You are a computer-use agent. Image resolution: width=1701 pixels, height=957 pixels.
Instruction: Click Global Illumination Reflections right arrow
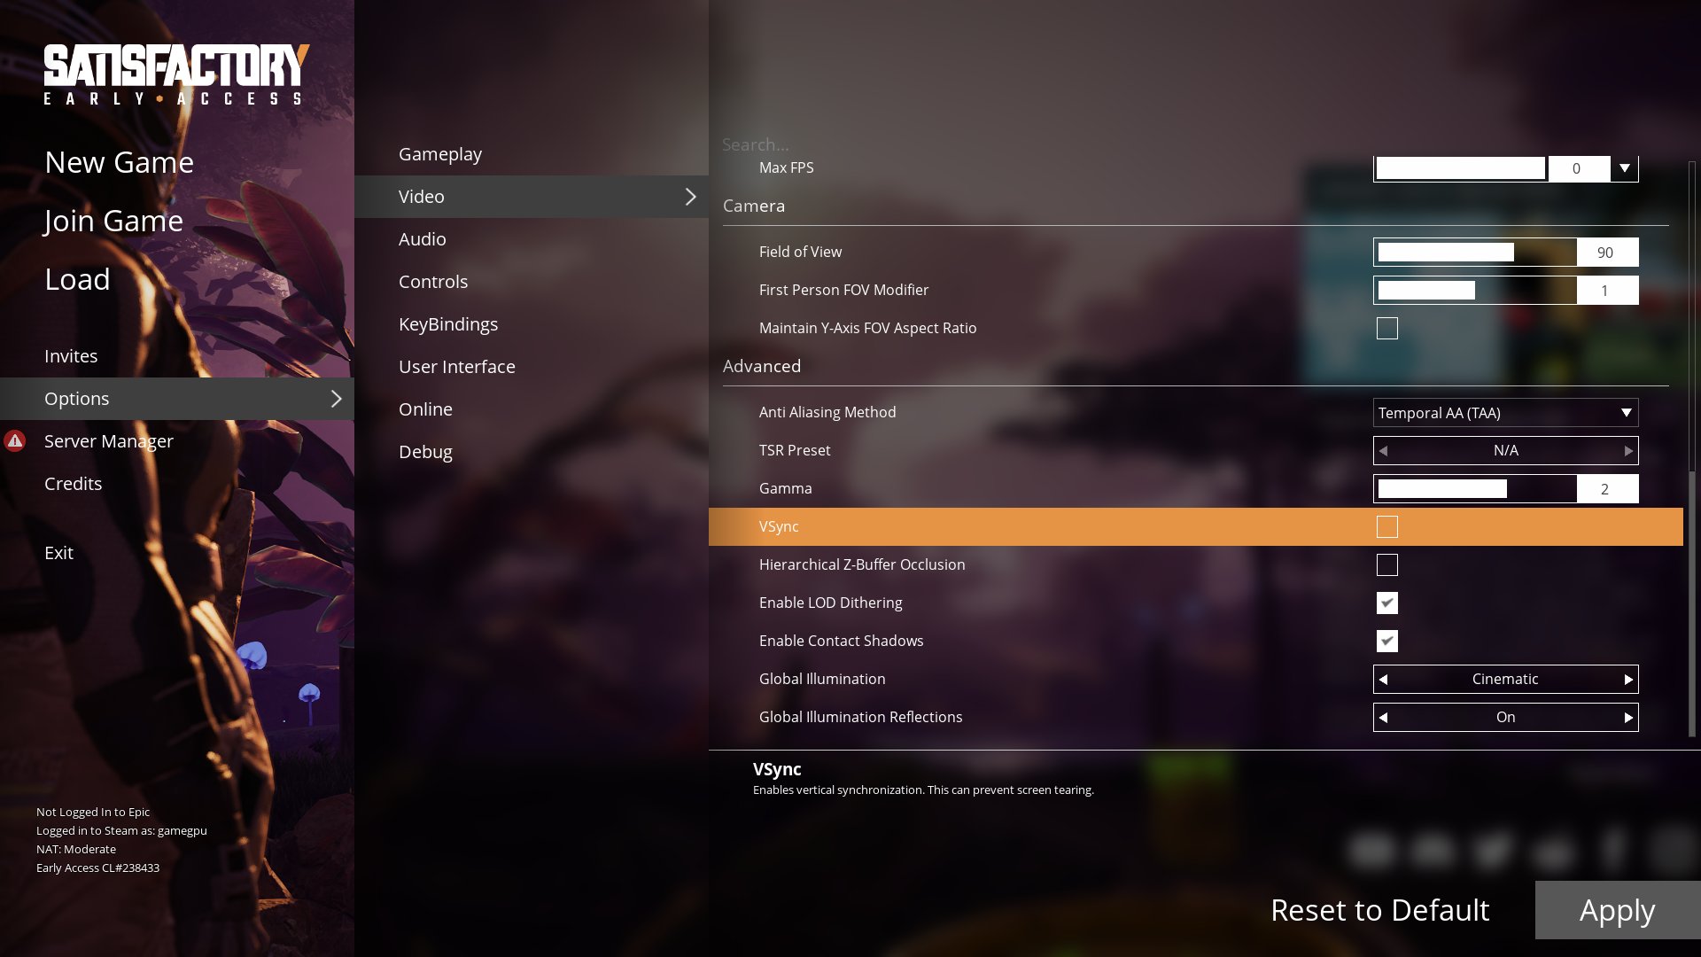point(1628,718)
